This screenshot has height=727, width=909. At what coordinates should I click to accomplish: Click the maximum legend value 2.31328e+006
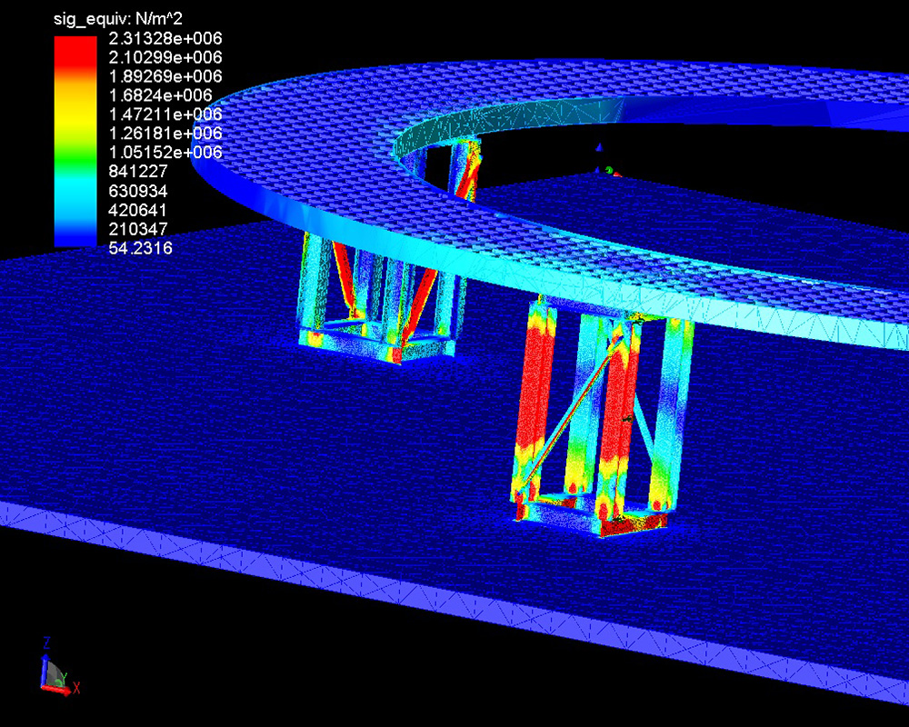tap(177, 38)
